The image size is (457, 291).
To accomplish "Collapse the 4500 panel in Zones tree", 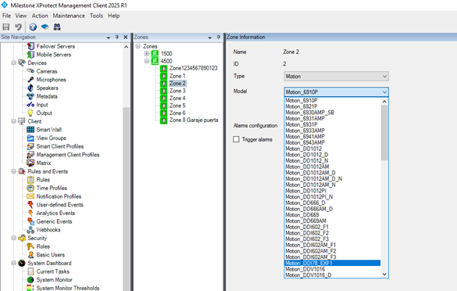I will point(147,61).
